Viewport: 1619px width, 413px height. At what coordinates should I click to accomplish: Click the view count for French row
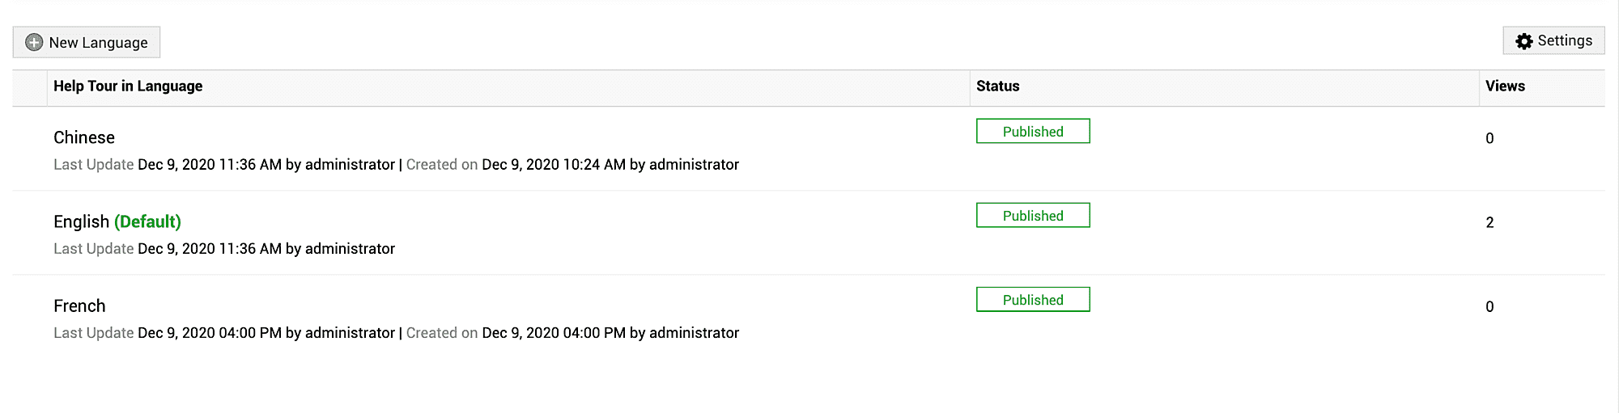click(x=1489, y=306)
